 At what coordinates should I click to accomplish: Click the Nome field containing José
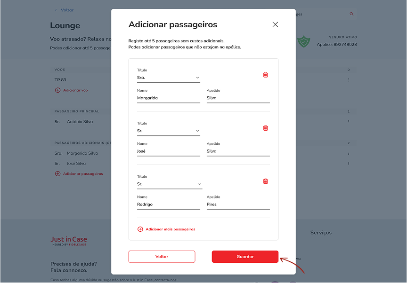click(x=168, y=151)
